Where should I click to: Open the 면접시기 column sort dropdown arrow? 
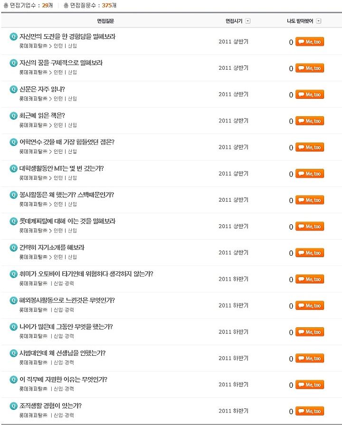[x=247, y=21]
